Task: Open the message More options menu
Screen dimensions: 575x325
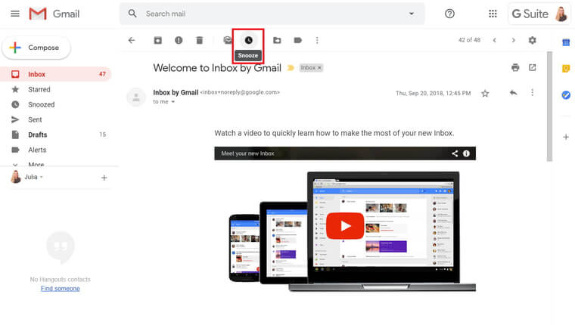Action: point(532,93)
